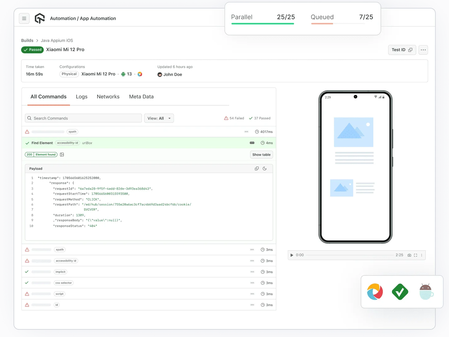Open the View: All dropdown
449x337 pixels.
(x=159, y=118)
